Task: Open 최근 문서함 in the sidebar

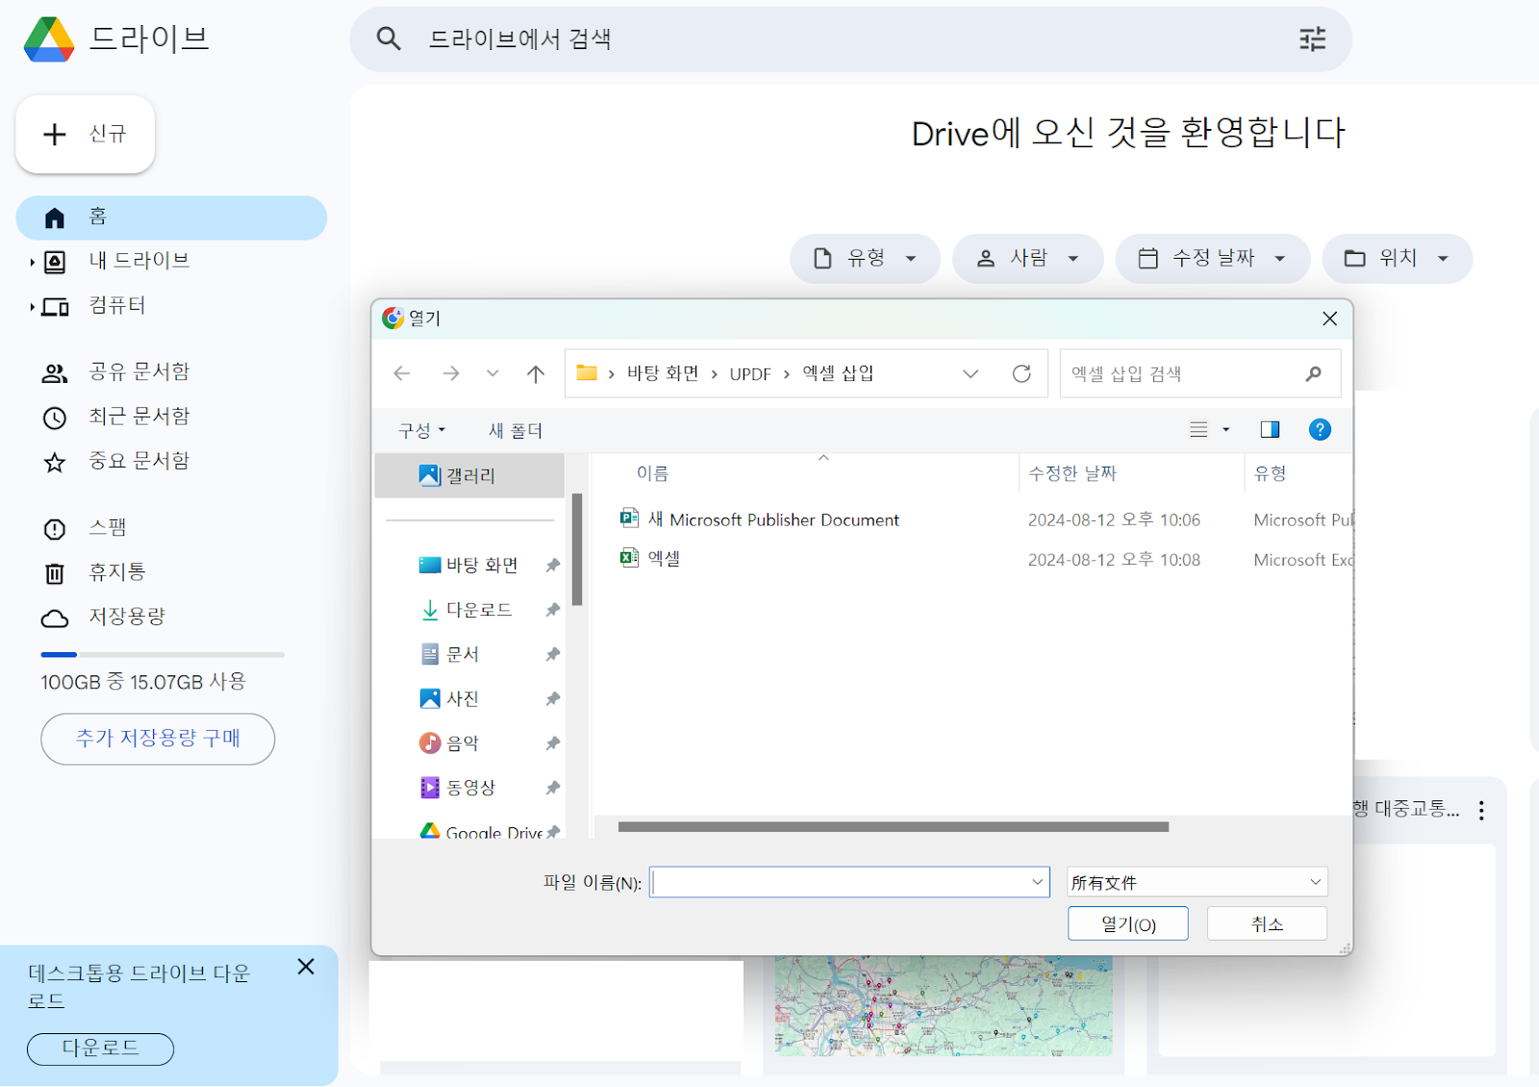Action: 139,417
